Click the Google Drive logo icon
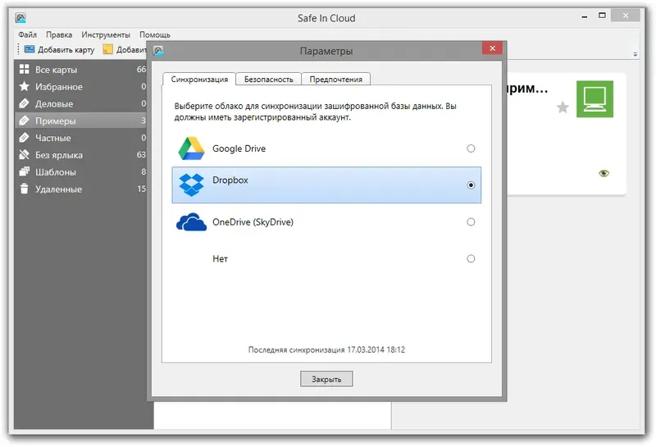 click(x=191, y=148)
